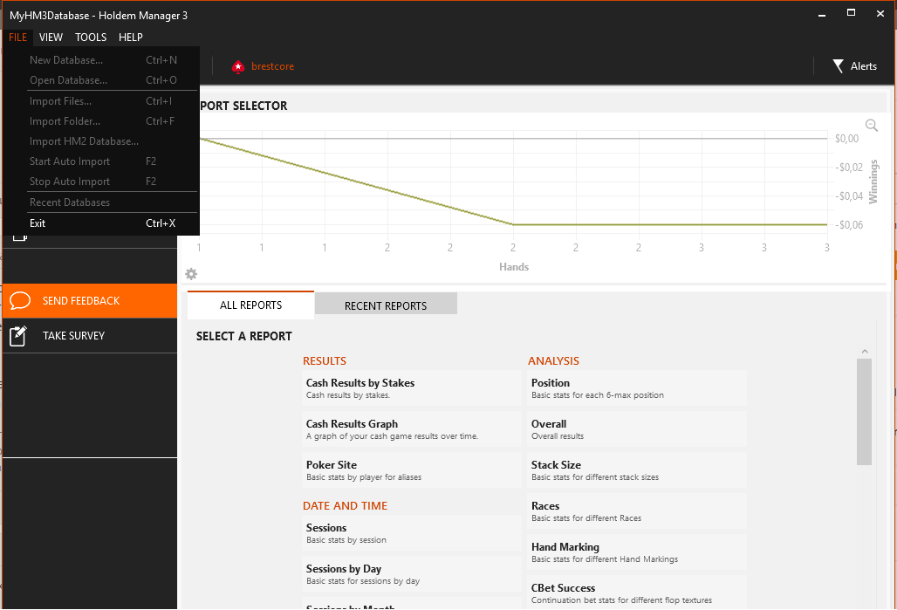Click the PokerStars icon beside brestcore
This screenshot has height=610, width=897.
pyautogui.click(x=238, y=67)
